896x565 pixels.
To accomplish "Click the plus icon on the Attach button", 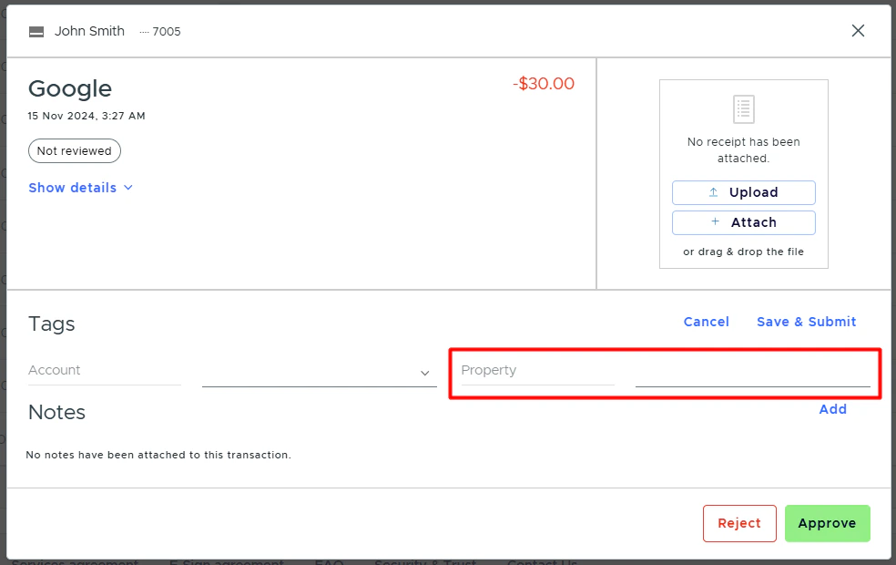I will pyautogui.click(x=716, y=222).
